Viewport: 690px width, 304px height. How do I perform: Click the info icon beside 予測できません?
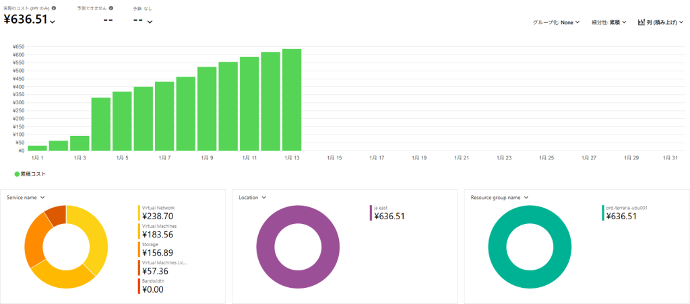pos(111,8)
